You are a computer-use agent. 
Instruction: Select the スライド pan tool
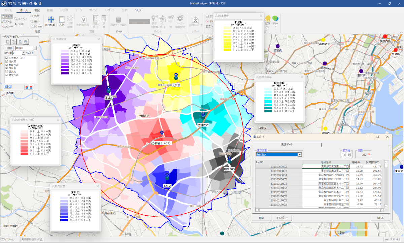(x=7, y=16)
